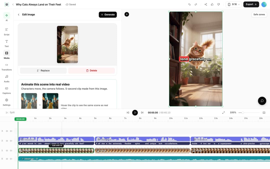Click the Export button
This screenshot has width=270, height=169.
pos(251,5)
